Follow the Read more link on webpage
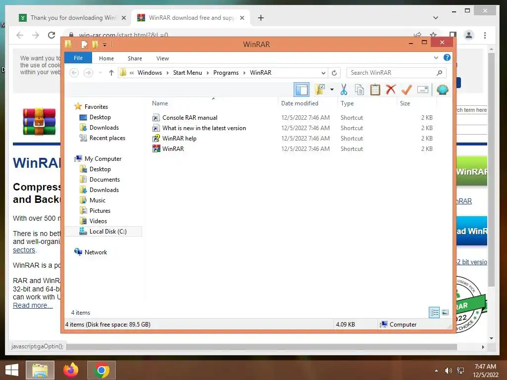This screenshot has height=380, width=507. point(33,305)
